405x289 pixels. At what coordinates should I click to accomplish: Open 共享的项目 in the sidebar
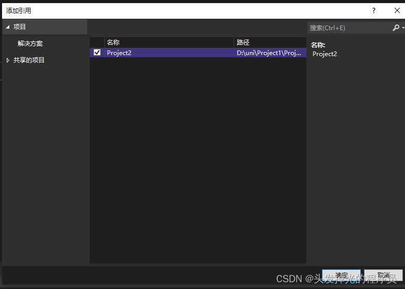29,60
